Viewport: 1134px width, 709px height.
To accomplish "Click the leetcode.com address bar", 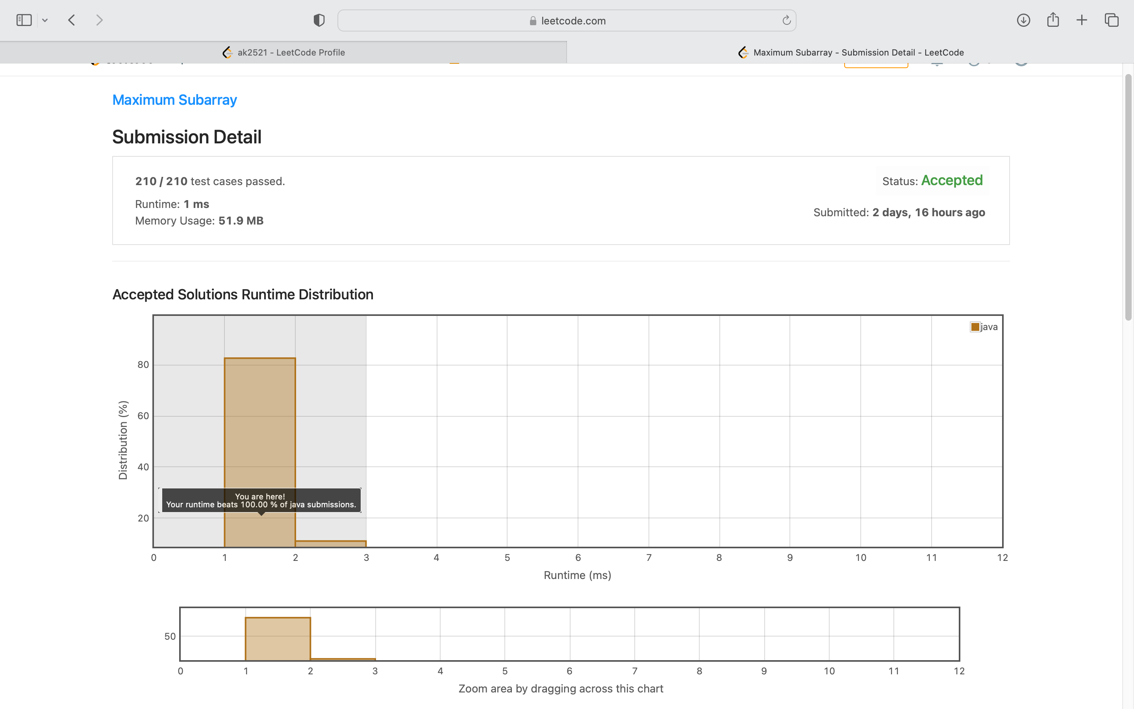I will tap(567, 20).
